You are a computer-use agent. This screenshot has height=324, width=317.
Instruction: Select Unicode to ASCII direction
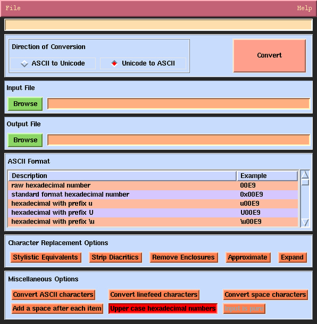point(143,63)
